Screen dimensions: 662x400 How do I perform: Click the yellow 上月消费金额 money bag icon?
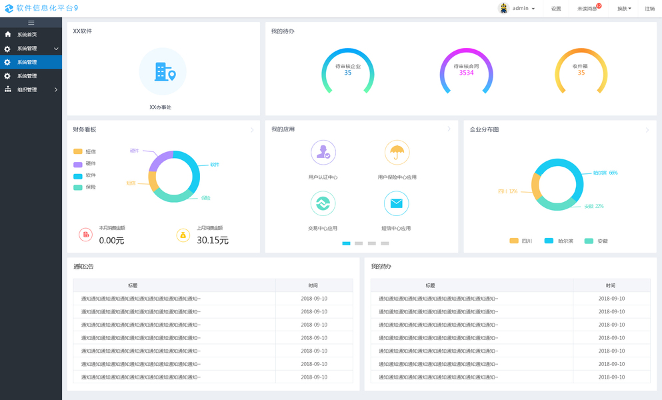[x=183, y=235]
